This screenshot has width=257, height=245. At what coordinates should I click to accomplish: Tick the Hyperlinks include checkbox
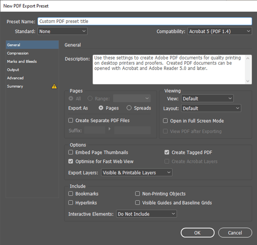(71, 203)
